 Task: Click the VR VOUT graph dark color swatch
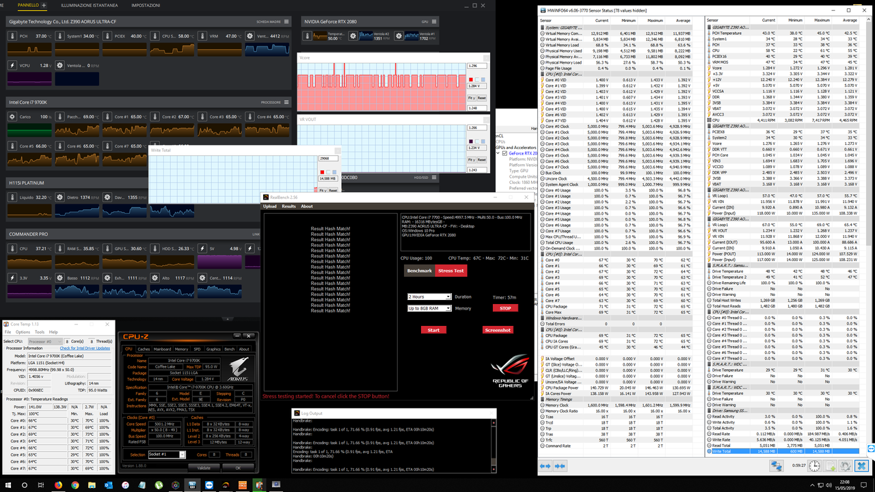pyautogui.click(x=470, y=141)
